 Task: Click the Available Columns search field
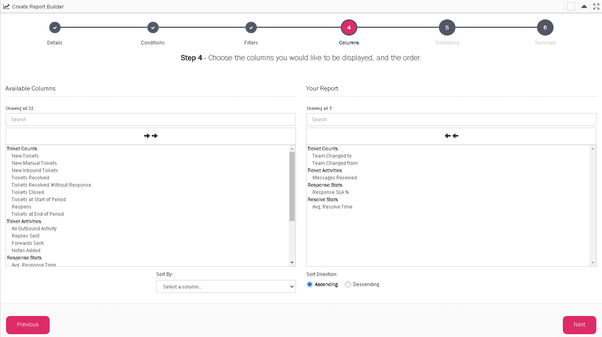151,120
